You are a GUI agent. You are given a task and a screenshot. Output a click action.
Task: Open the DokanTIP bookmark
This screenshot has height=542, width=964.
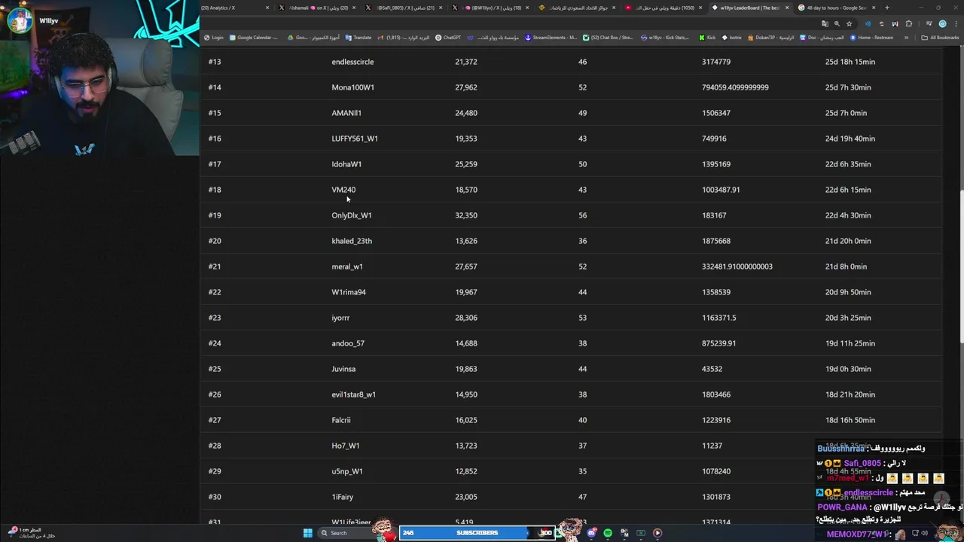[x=771, y=38]
